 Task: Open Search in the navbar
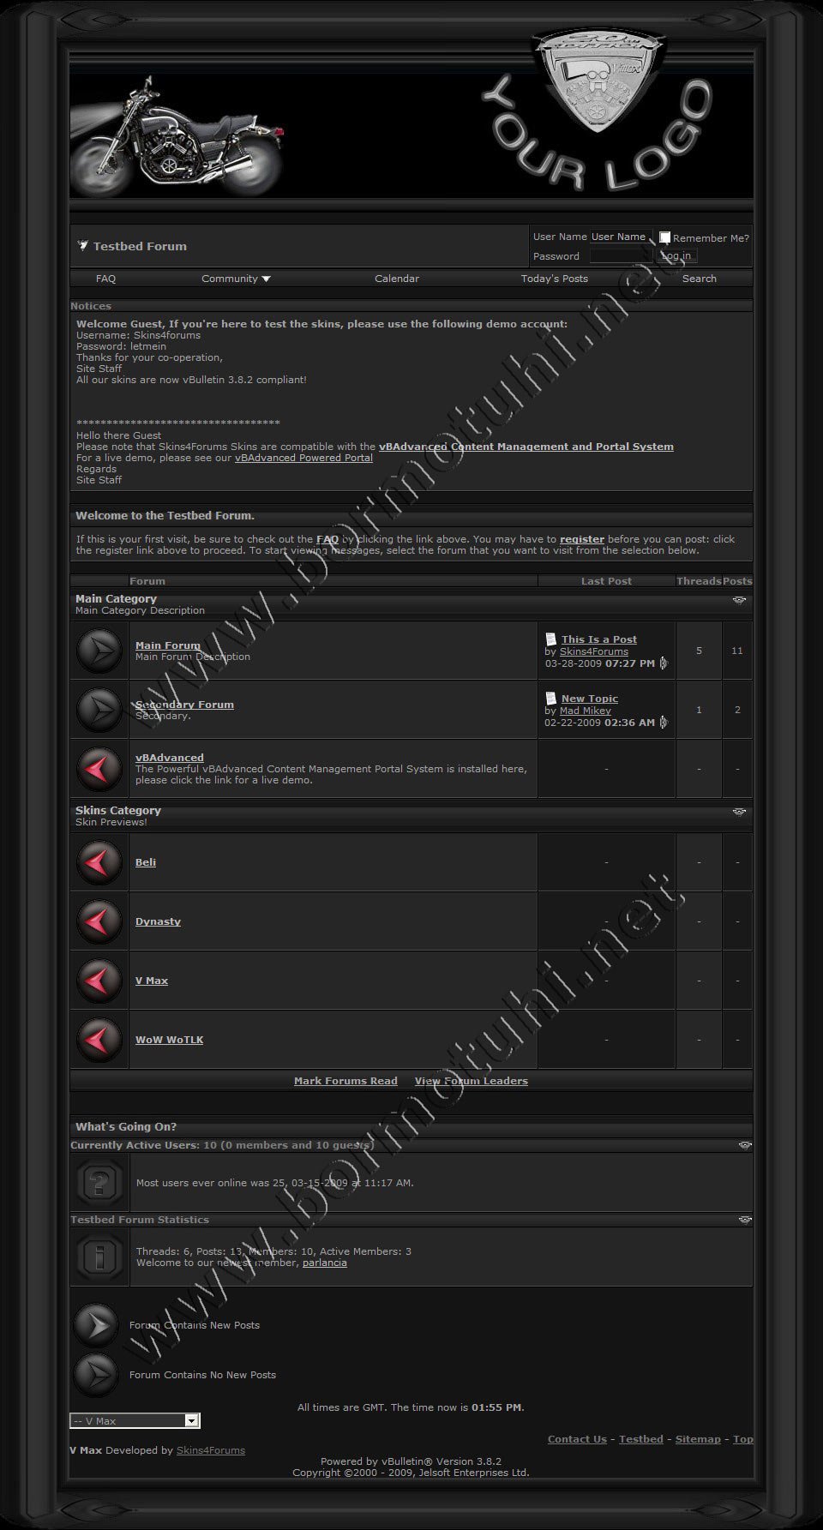point(700,279)
